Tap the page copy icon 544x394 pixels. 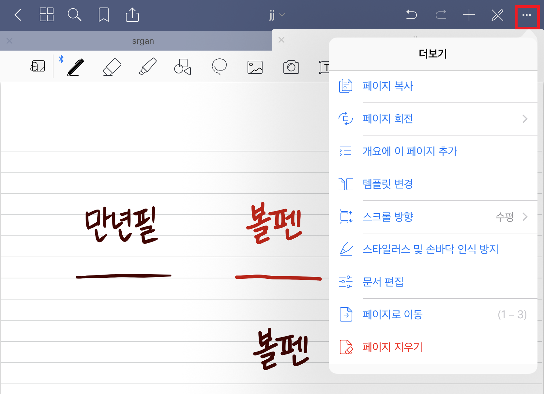click(346, 86)
